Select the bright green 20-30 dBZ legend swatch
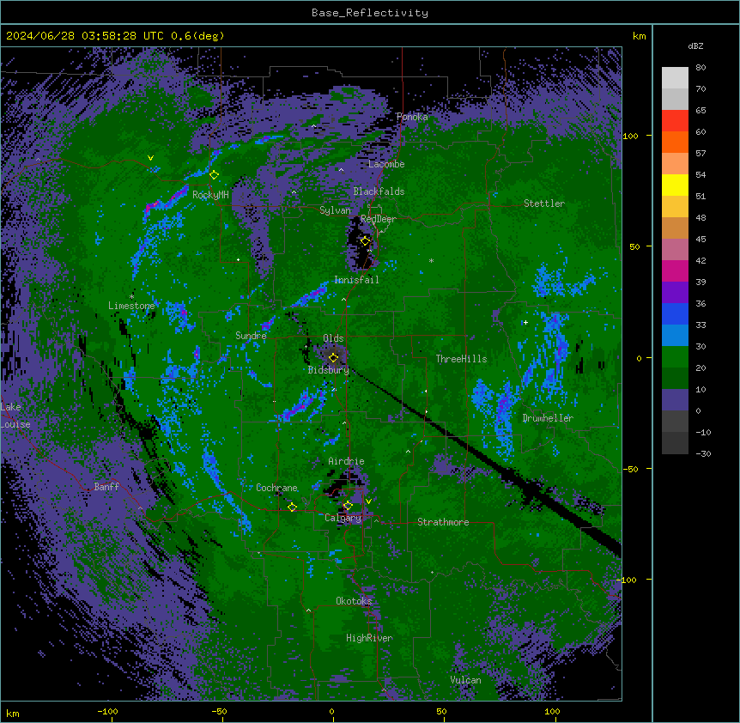Screen dimensions: 740x723 click(675, 357)
